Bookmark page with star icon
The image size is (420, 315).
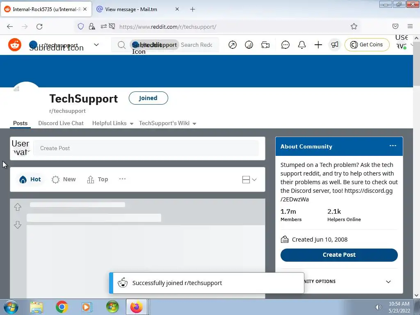point(354,26)
